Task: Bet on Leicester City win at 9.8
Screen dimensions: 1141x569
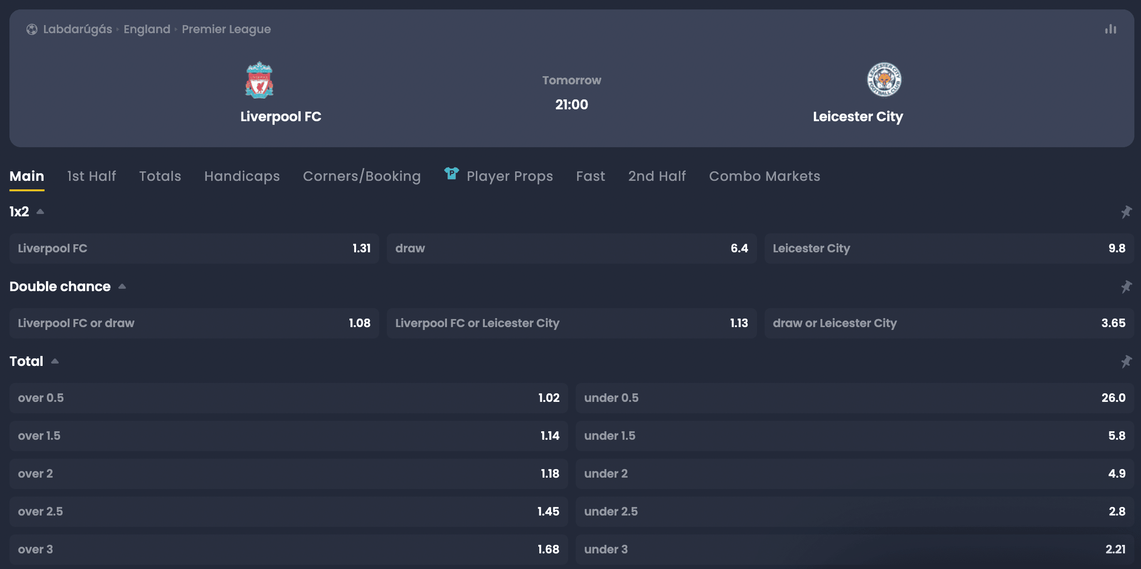Action: [x=949, y=249]
